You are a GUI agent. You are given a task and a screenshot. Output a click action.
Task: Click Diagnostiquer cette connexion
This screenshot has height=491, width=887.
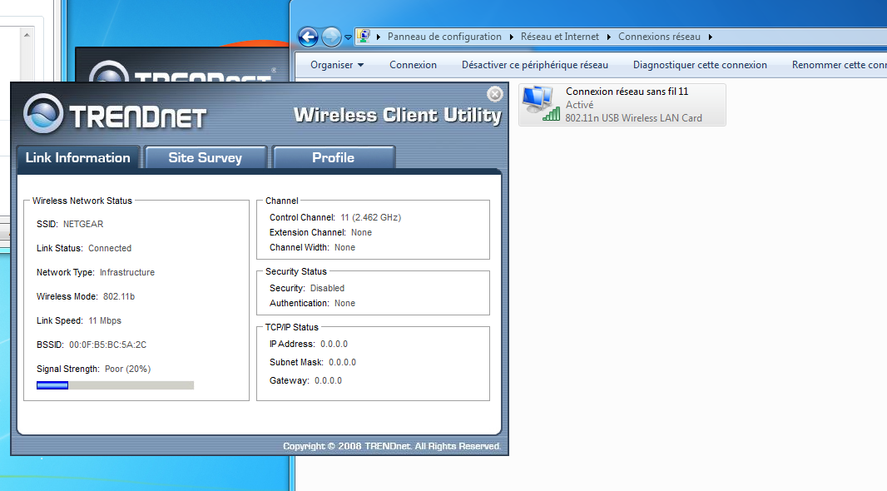click(700, 65)
